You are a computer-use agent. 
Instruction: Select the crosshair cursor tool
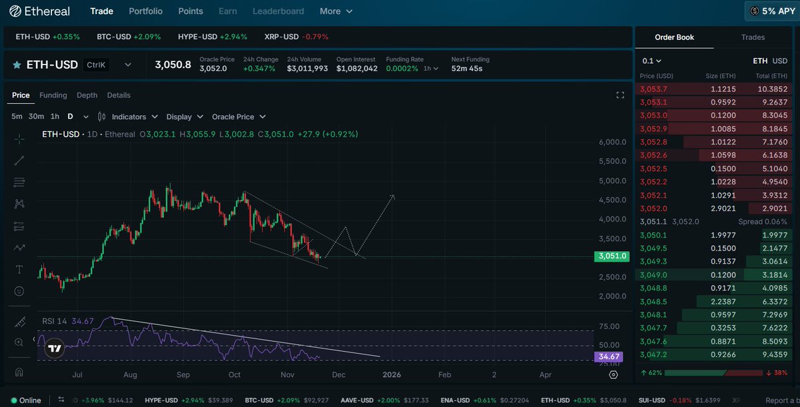click(19, 139)
